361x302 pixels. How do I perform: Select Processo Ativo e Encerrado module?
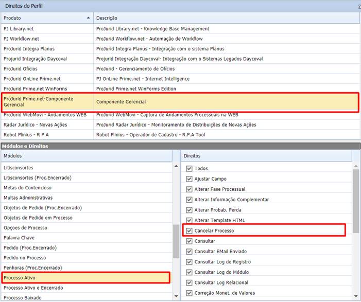87,288
